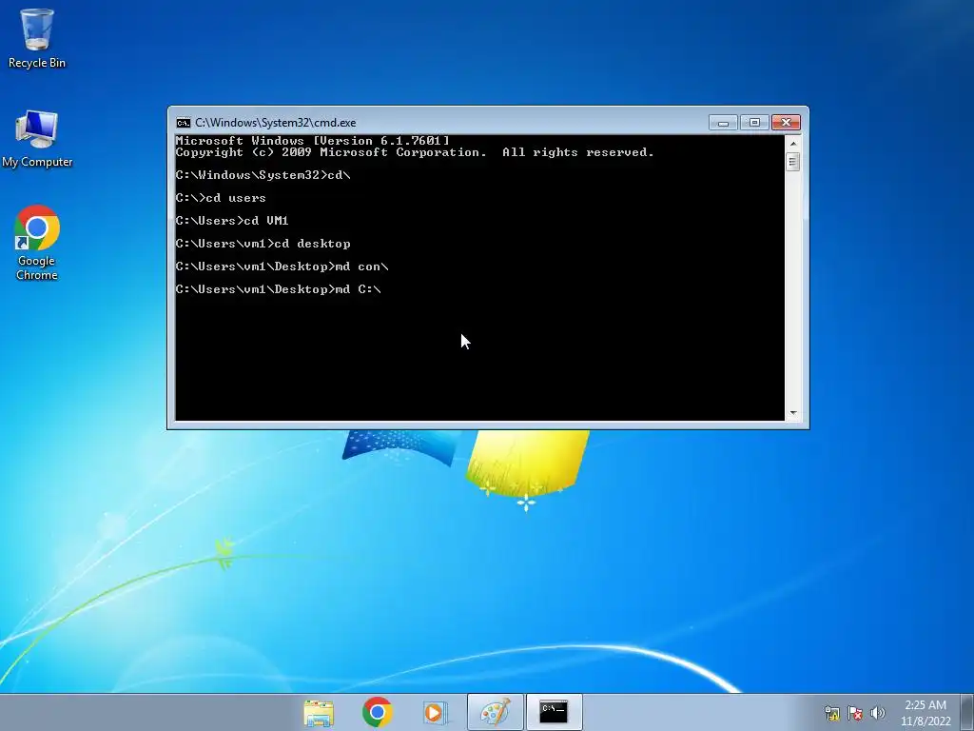This screenshot has height=731, width=974.
Task: Select the Google Chrome desktop shortcut
Action: coord(37,243)
